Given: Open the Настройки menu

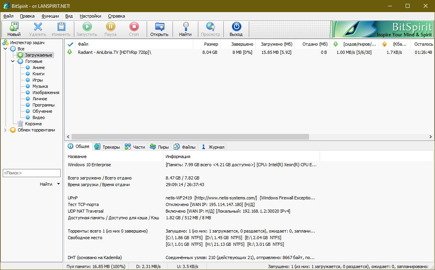Looking at the screenshot, I should pyautogui.click(x=90, y=16).
